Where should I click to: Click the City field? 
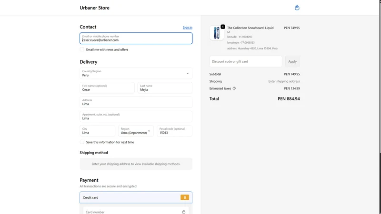point(97,131)
